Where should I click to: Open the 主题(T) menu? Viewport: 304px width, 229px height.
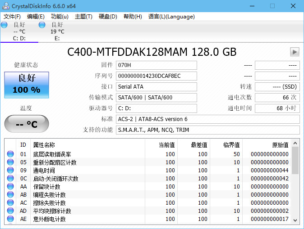(x=83, y=17)
